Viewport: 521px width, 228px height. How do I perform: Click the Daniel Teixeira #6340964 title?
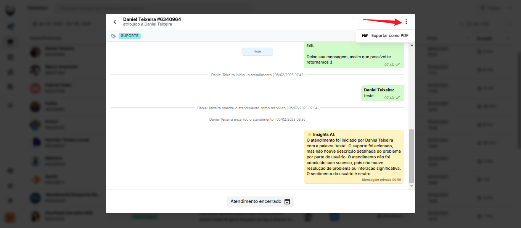coord(152,19)
